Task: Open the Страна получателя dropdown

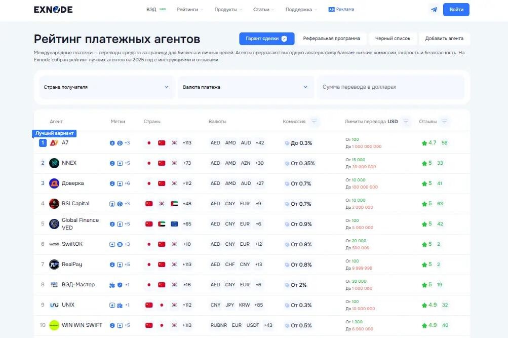Action: coord(106,87)
